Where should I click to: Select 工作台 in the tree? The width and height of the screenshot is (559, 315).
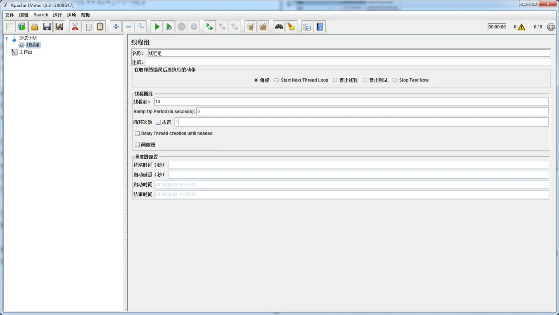pyautogui.click(x=26, y=52)
